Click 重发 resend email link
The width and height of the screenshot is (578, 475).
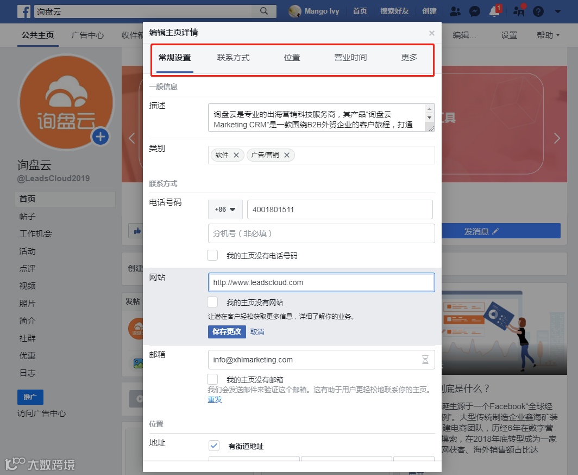215,399
